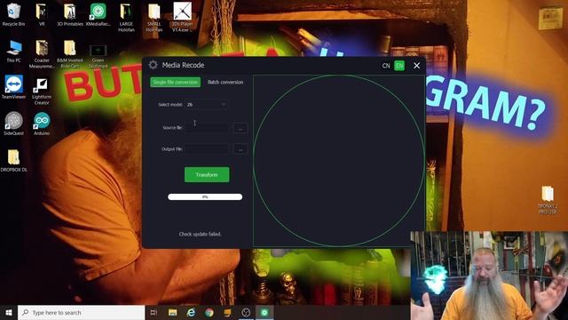568x320 pixels.
Task: Open the TPONXY 2 PRO folder on desktop
Action: (x=548, y=199)
